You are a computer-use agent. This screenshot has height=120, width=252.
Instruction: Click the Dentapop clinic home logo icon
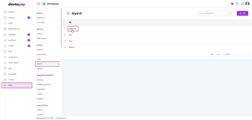point(44,4)
